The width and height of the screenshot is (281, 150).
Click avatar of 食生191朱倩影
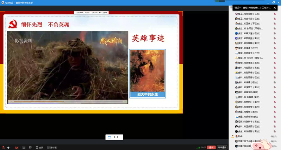click(236, 131)
